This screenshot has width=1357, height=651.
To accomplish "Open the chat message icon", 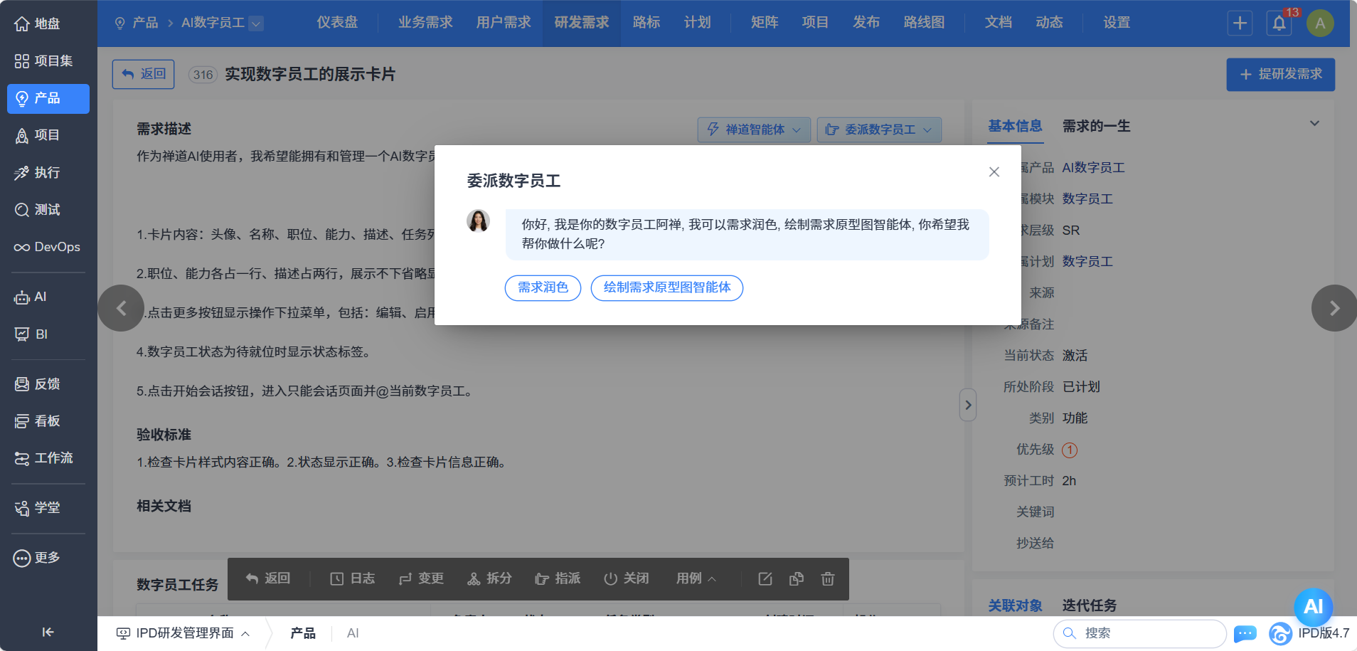I will [x=1245, y=633].
